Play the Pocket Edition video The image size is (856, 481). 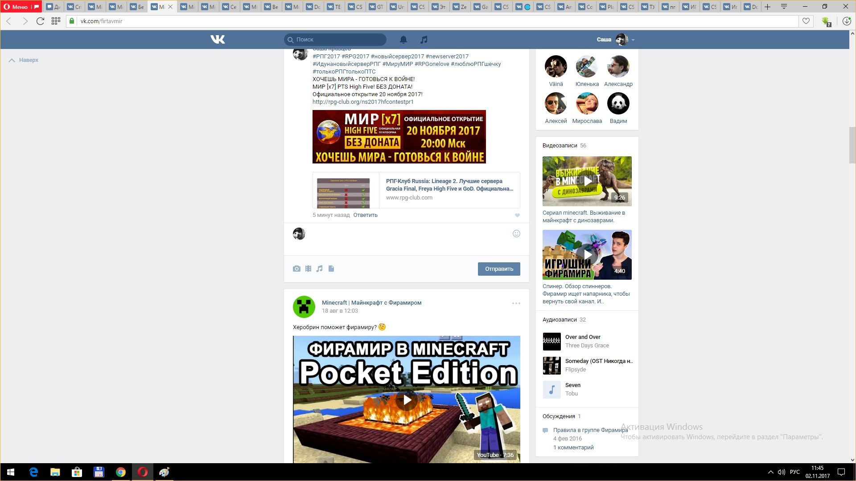pyautogui.click(x=407, y=400)
